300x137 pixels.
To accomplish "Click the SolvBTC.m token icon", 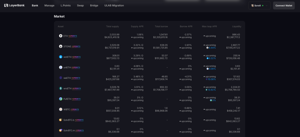I will (x=61, y=130).
